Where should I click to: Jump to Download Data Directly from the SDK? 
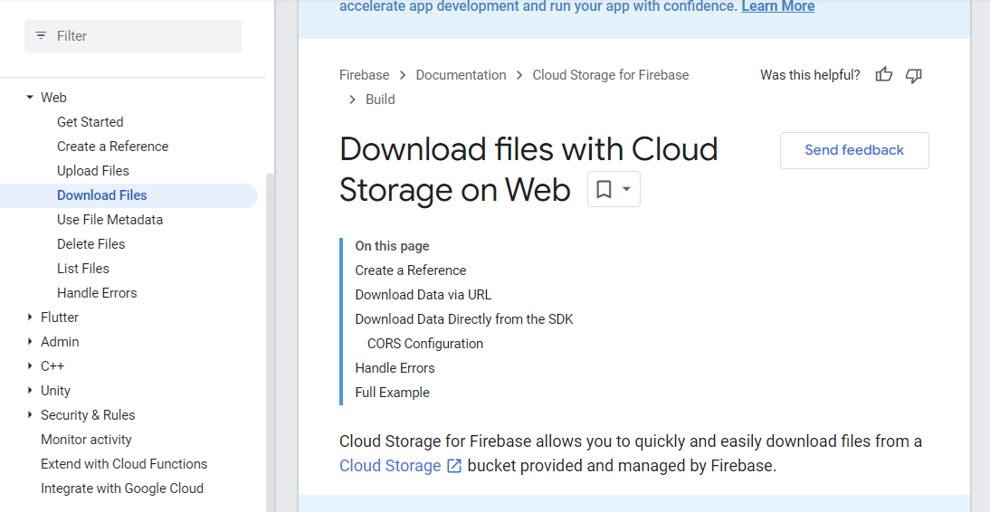tap(464, 319)
